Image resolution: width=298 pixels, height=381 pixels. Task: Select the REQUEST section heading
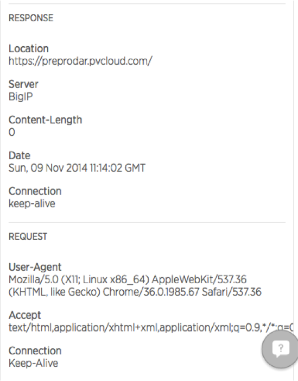[28, 236]
